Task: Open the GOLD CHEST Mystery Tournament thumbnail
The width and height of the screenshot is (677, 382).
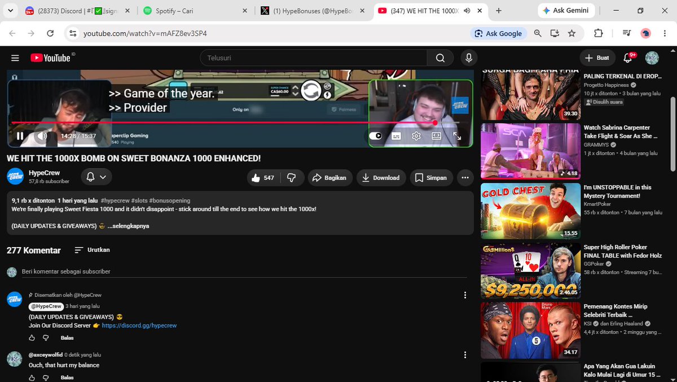Action: pyautogui.click(x=530, y=211)
